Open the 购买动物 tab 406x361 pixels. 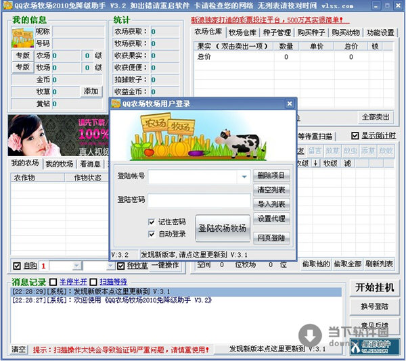(x=346, y=32)
